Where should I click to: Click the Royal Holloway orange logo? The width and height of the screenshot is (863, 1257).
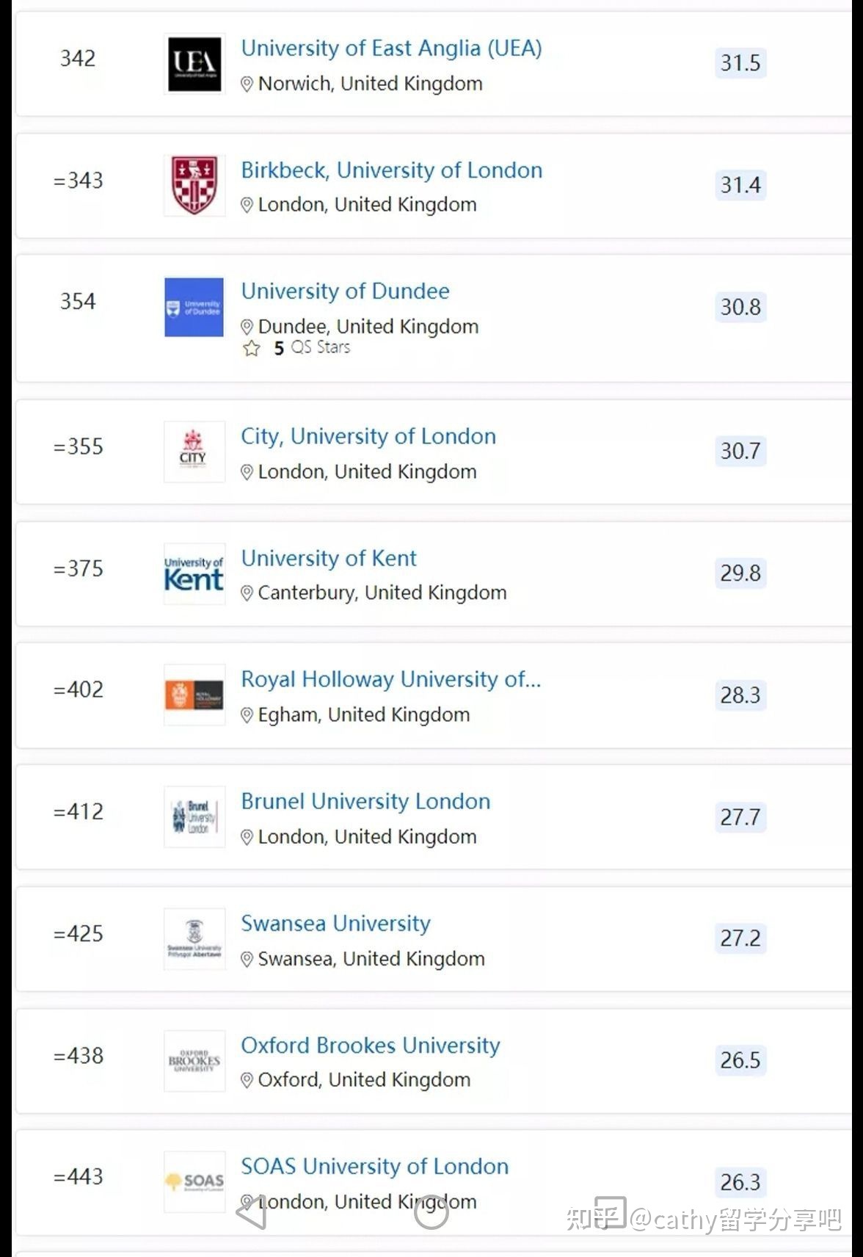pyautogui.click(x=194, y=695)
